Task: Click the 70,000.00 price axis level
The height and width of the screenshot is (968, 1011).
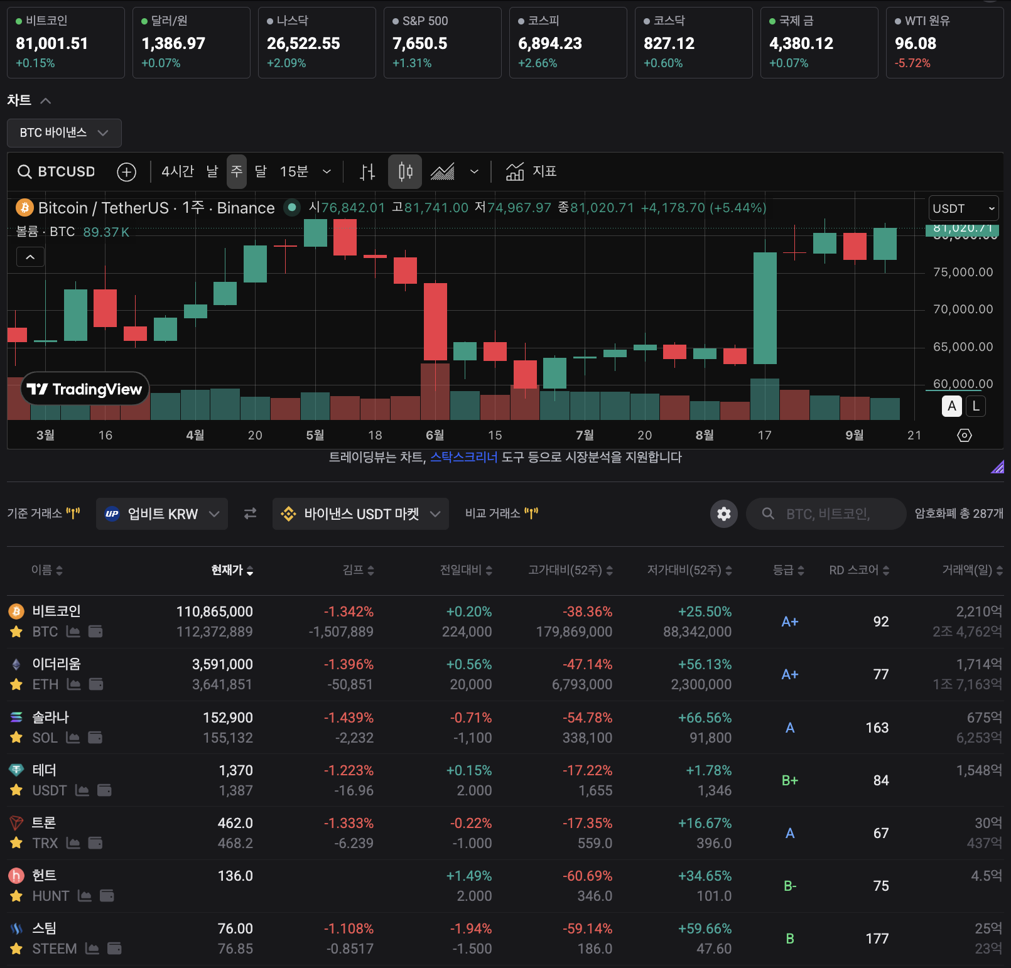Action: tap(963, 309)
